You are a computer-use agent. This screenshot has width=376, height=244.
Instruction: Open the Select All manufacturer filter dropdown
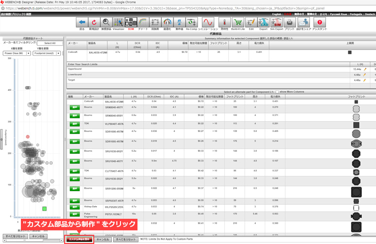click(x=50, y=43)
